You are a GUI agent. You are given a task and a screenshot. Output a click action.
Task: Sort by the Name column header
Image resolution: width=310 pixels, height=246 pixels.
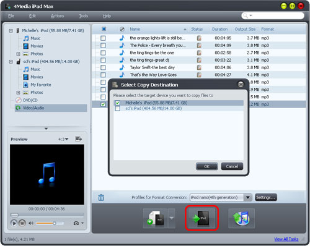point(135,29)
